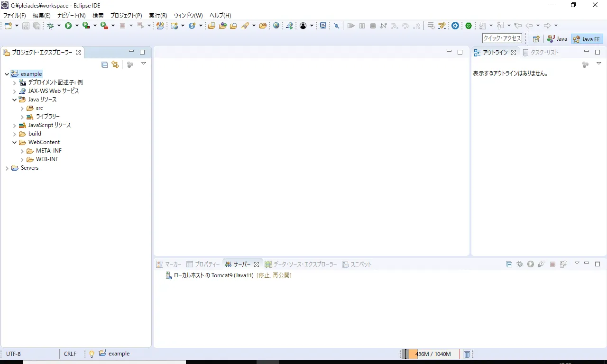Click the New wizard toolbar icon
Image resolution: width=607 pixels, height=364 pixels.
[x=8, y=26]
